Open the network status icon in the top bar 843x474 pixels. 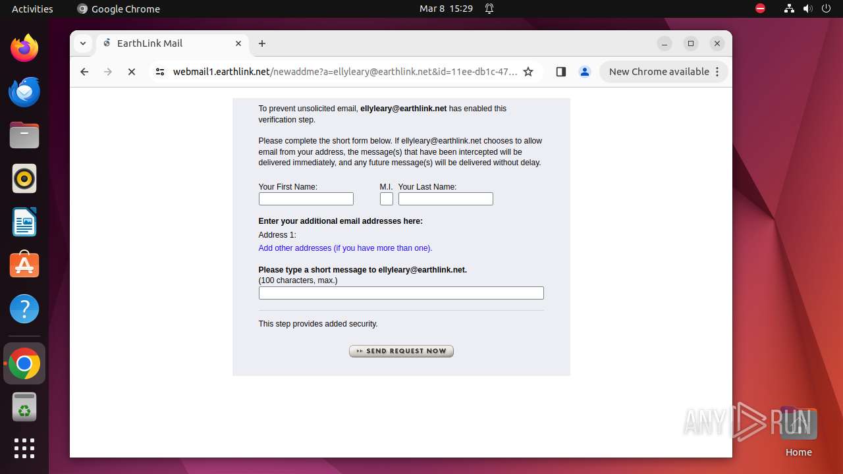(x=789, y=9)
